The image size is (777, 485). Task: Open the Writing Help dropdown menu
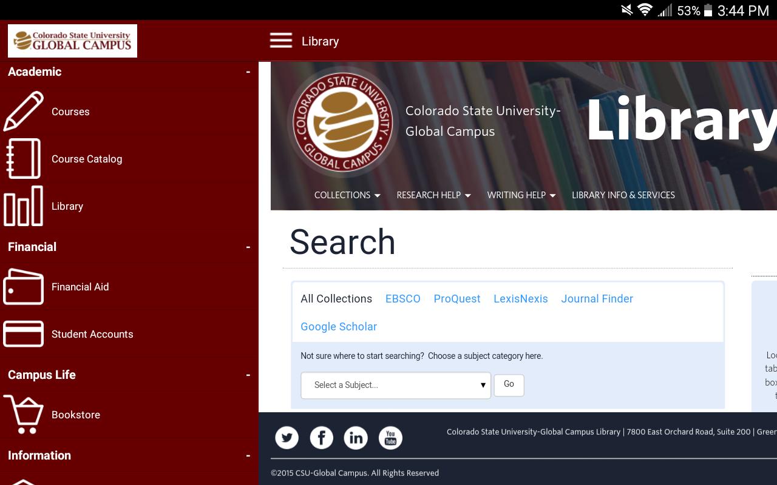(x=521, y=195)
